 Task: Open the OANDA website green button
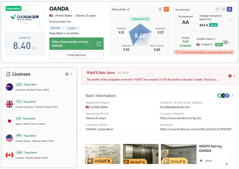76,44
